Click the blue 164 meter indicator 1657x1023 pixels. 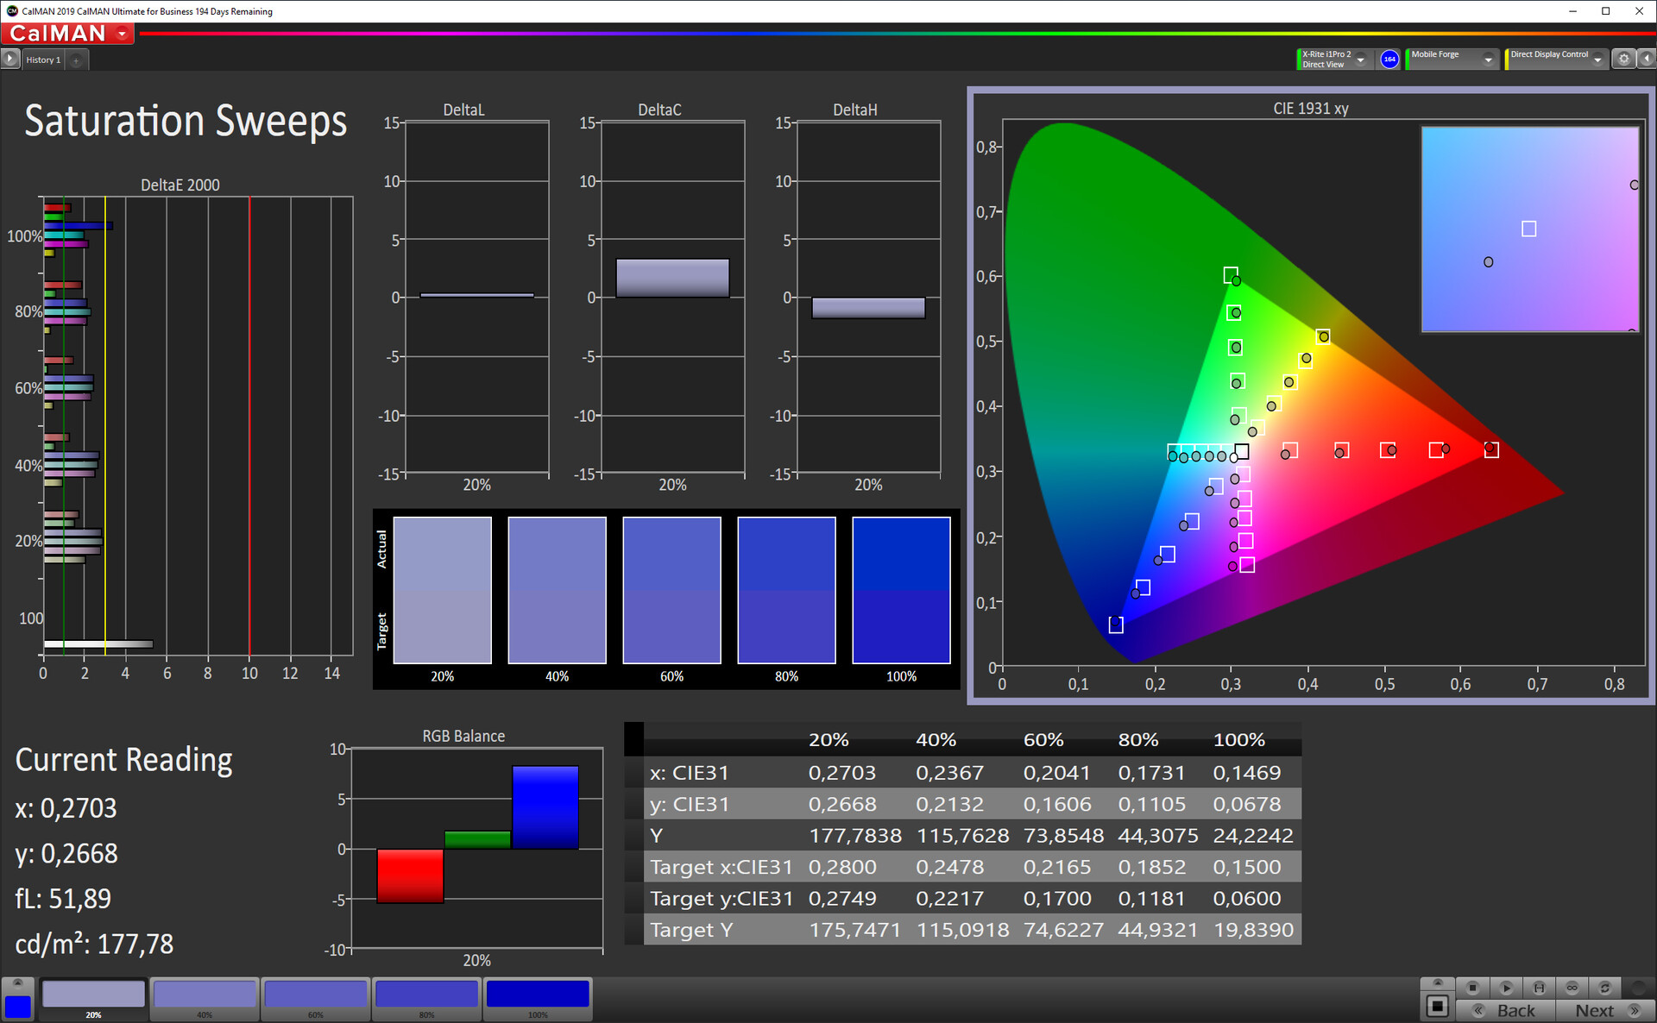[x=1389, y=60]
